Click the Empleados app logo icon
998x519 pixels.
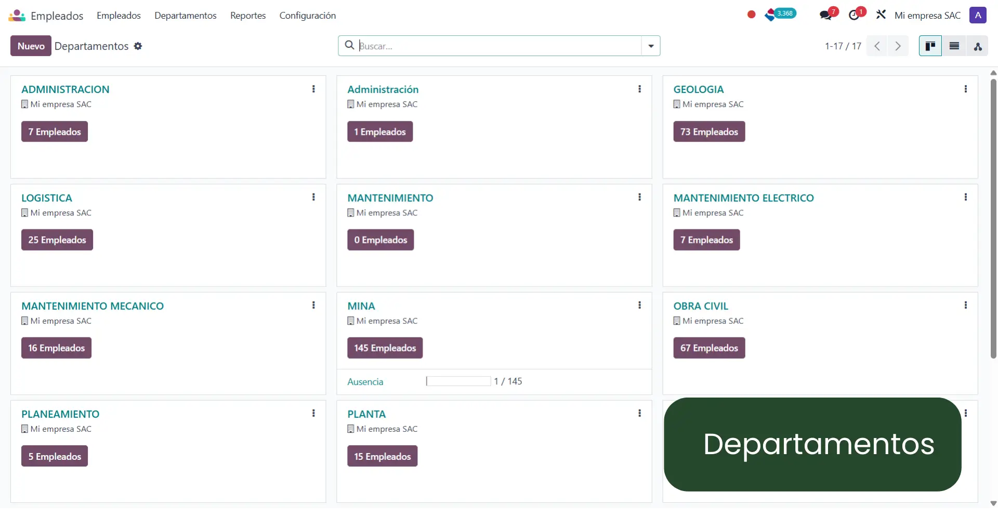pos(16,15)
